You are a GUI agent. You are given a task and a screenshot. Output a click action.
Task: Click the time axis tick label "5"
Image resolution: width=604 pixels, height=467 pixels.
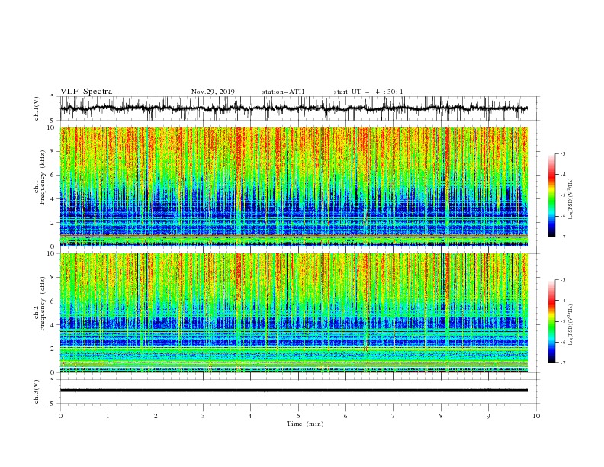click(298, 416)
